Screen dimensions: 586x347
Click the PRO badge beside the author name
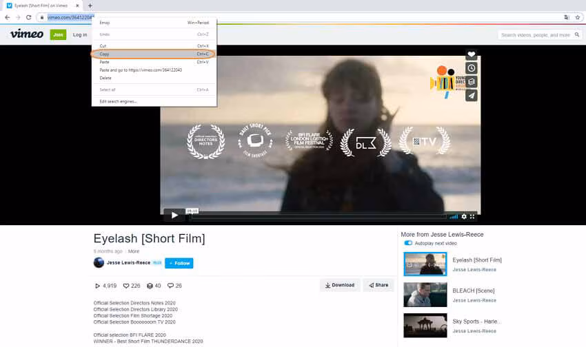point(157,263)
